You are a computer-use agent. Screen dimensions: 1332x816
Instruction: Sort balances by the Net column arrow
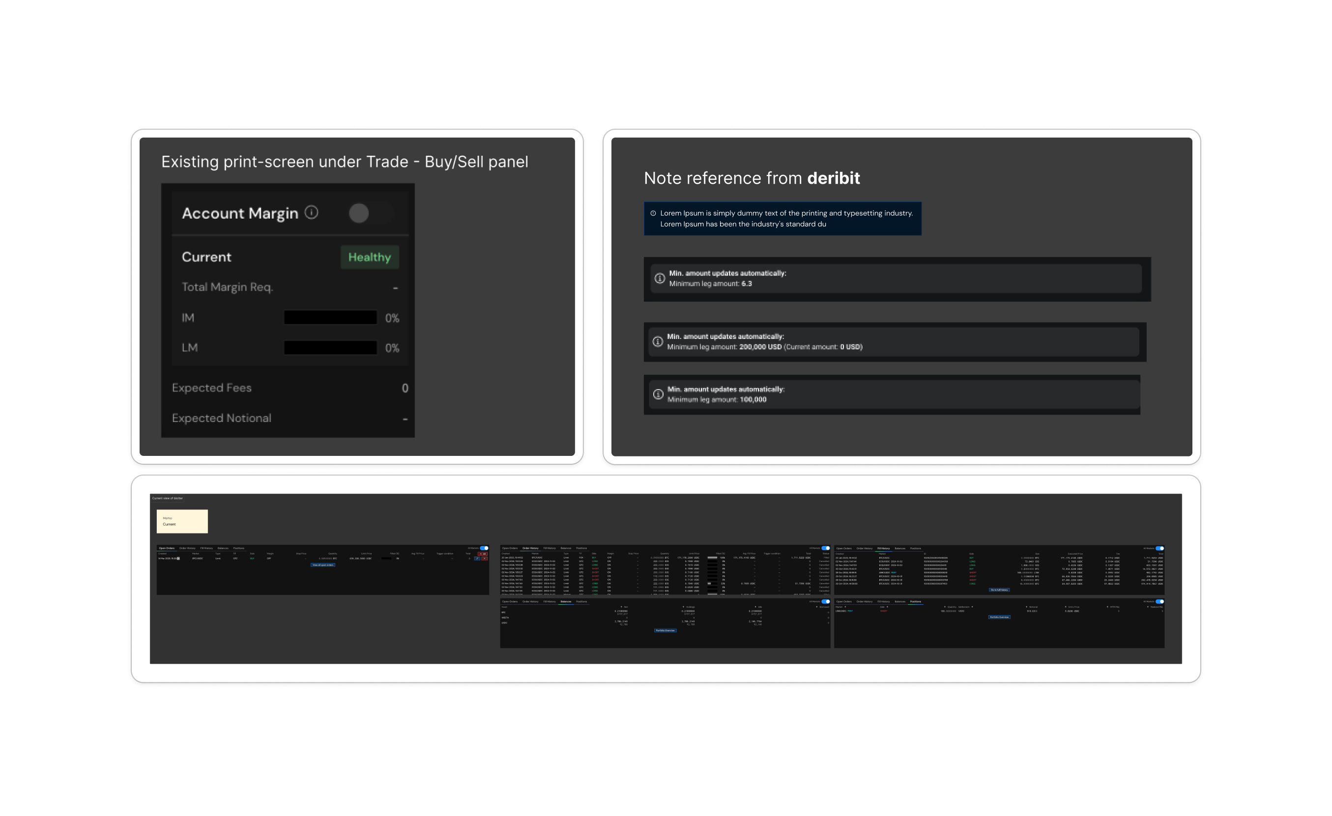point(621,607)
